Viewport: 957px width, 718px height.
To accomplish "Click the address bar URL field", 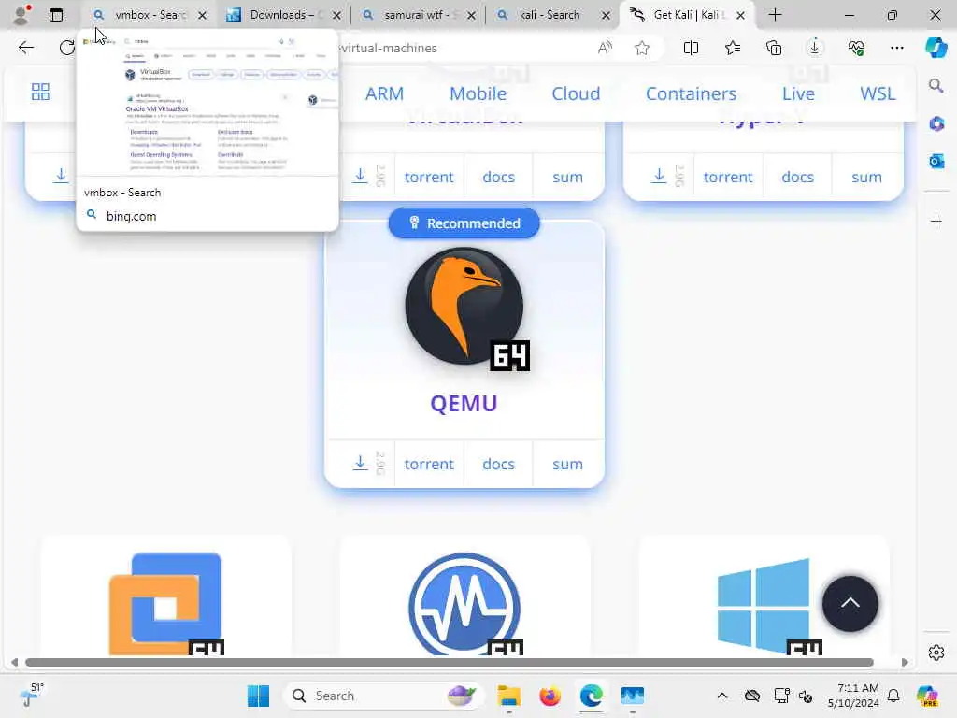I will (x=464, y=48).
